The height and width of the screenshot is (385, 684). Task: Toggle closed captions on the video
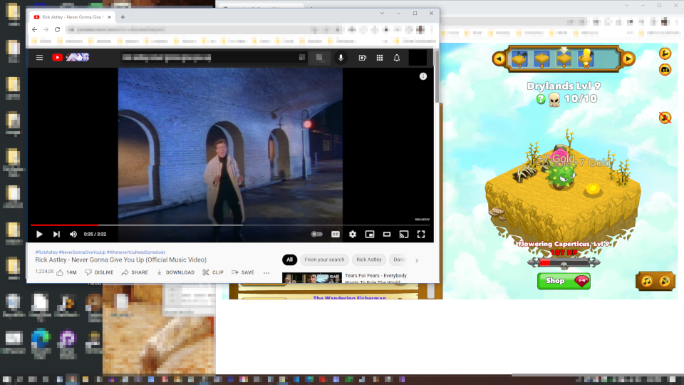tap(335, 235)
